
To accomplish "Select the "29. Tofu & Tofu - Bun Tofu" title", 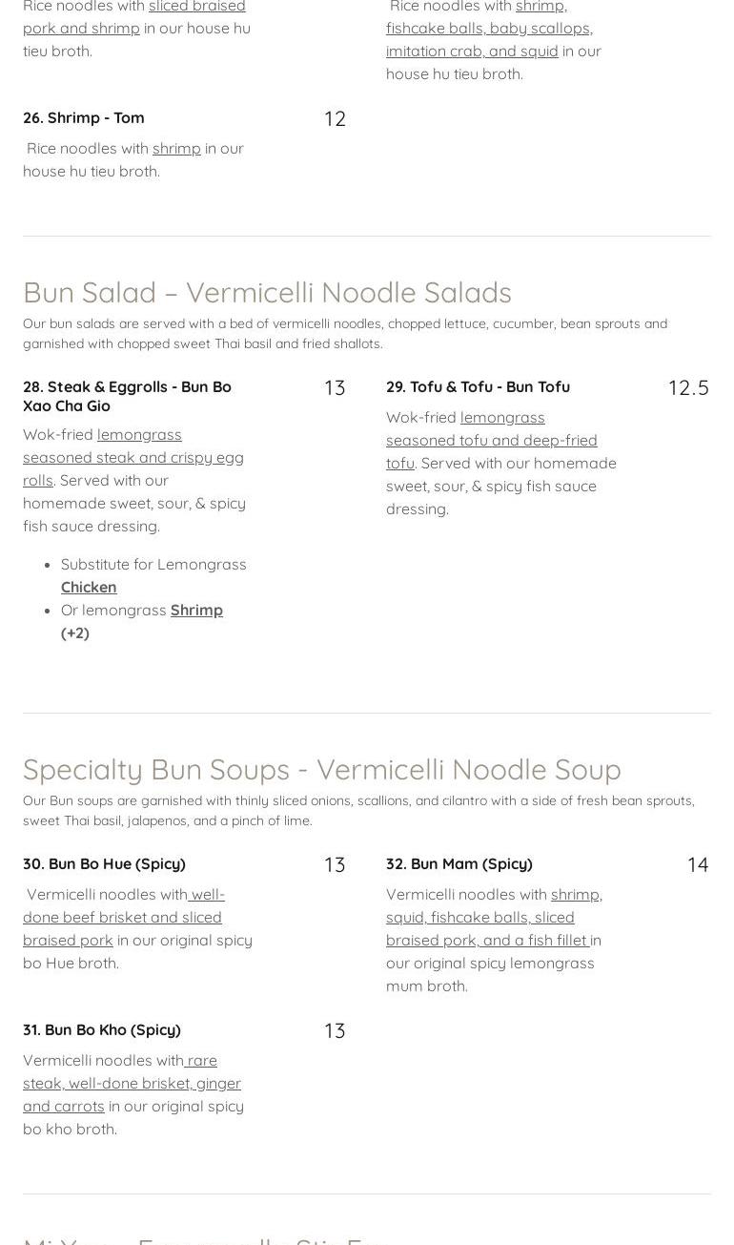I will point(478,386).
